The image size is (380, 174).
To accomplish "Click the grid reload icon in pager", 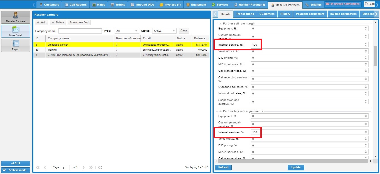I will (x=100, y=167).
